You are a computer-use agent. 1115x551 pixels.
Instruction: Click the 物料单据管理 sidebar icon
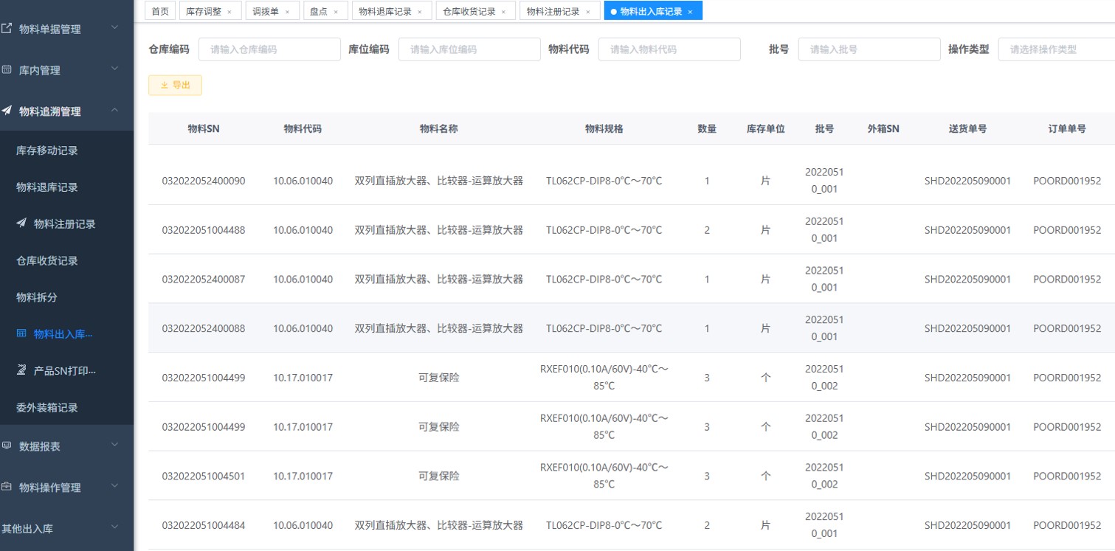point(7,29)
